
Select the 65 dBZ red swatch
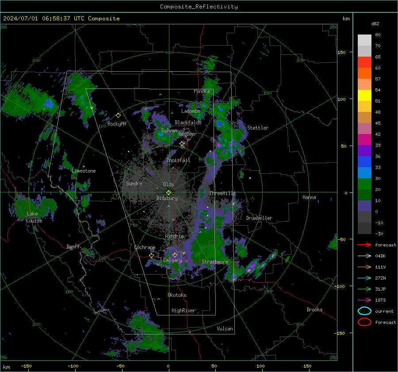364,62
